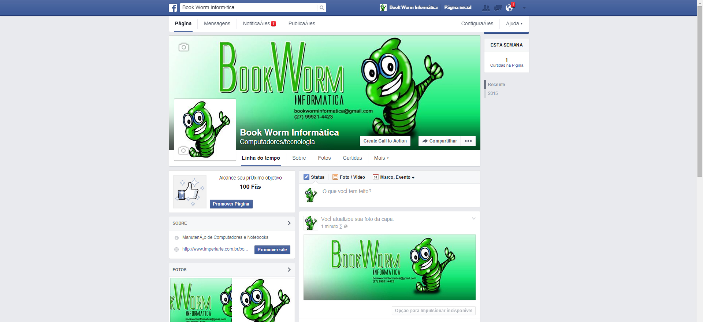Select Linha do tempo tab
Viewport: 703px width, 322px height.
[261, 158]
